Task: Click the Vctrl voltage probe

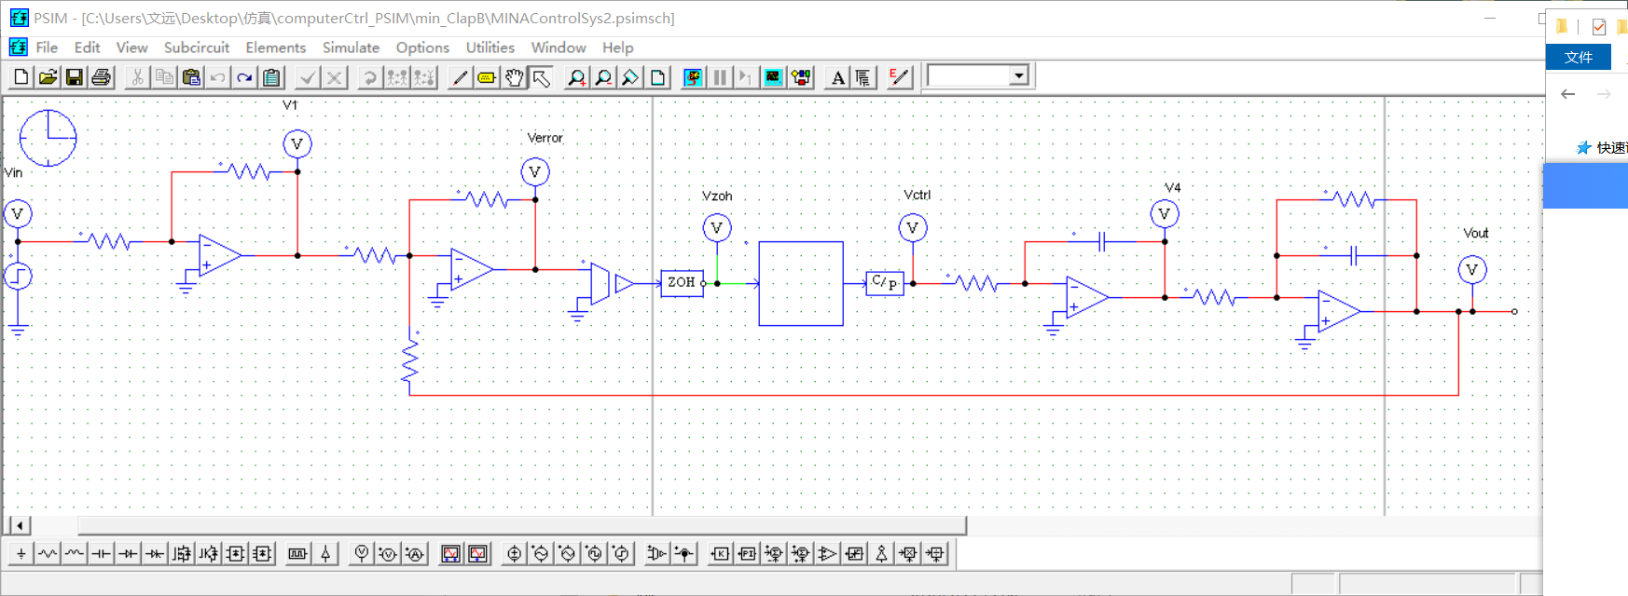Action: click(x=913, y=228)
